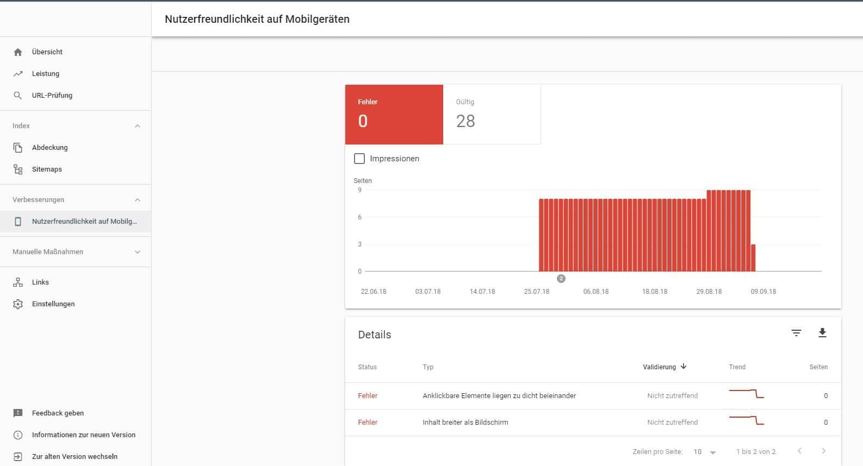The width and height of the screenshot is (863, 466).
Task: Enable the Impressionen checkbox
Action: (359, 159)
